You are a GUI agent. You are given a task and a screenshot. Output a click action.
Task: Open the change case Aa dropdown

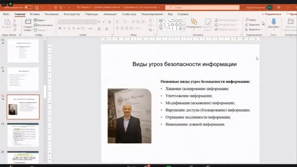point(91,28)
